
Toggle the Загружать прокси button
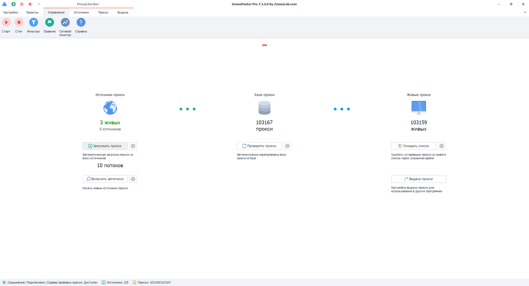105,146
